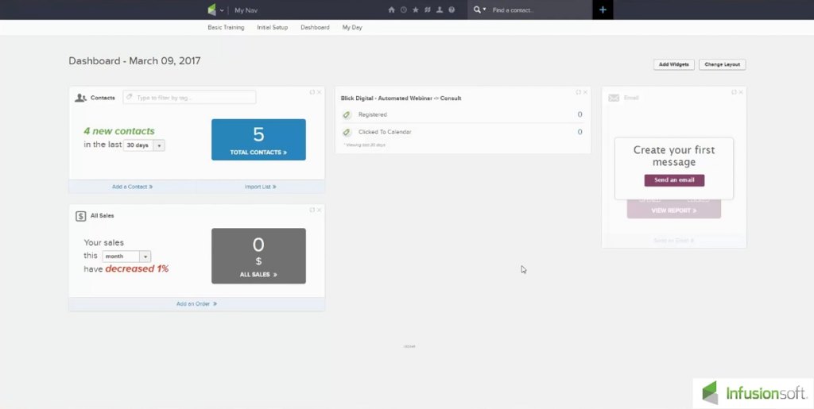This screenshot has width=814, height=409.
Task: Expand the All Sales widget resize icon
Action: (x=312, y=210)
